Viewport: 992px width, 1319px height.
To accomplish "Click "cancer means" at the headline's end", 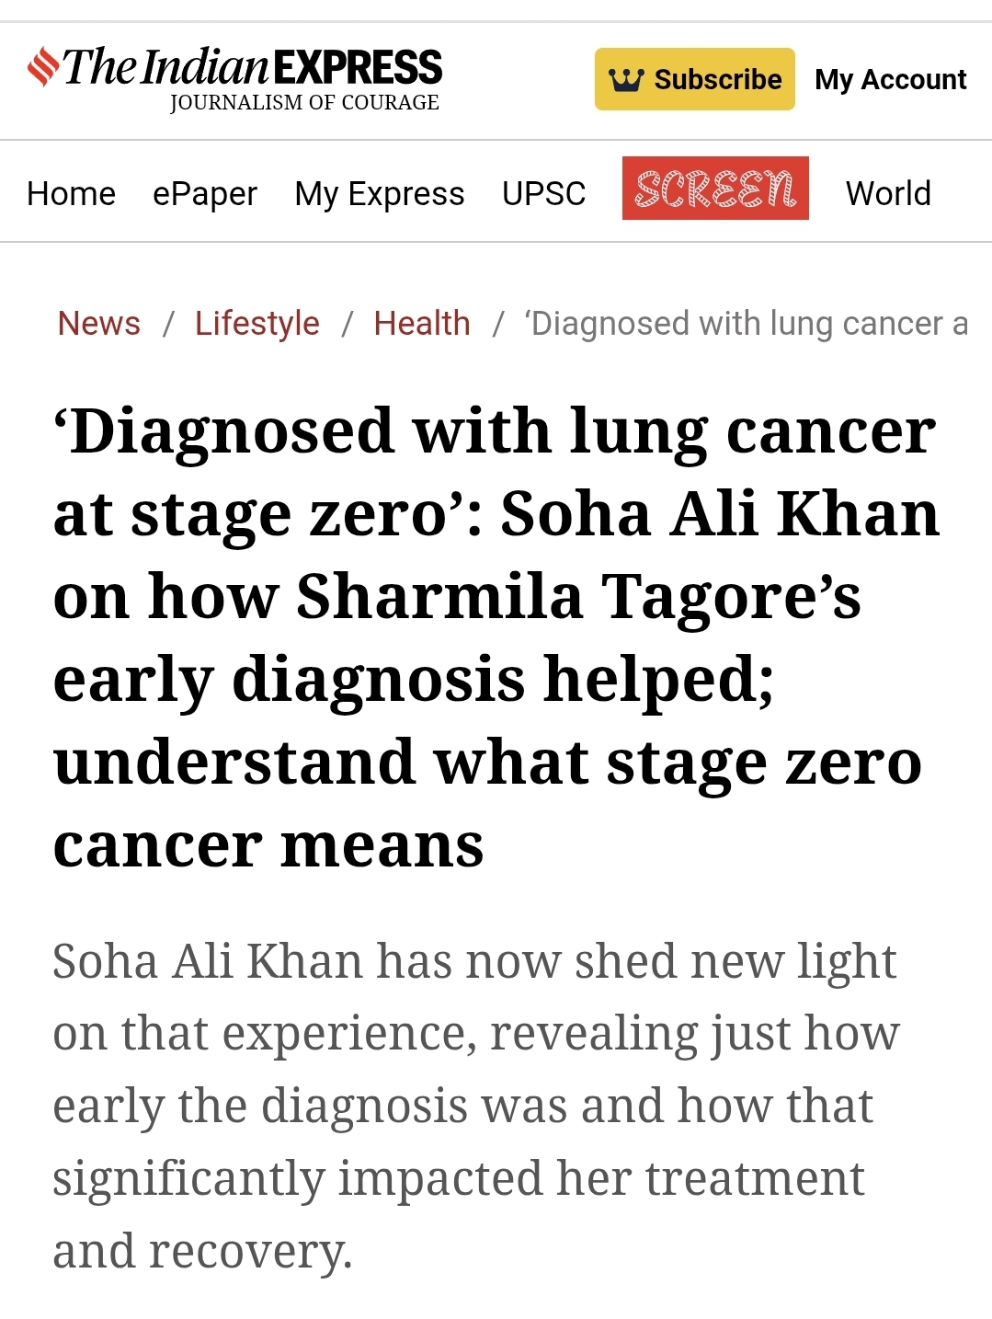I will [x=268, y=845].
